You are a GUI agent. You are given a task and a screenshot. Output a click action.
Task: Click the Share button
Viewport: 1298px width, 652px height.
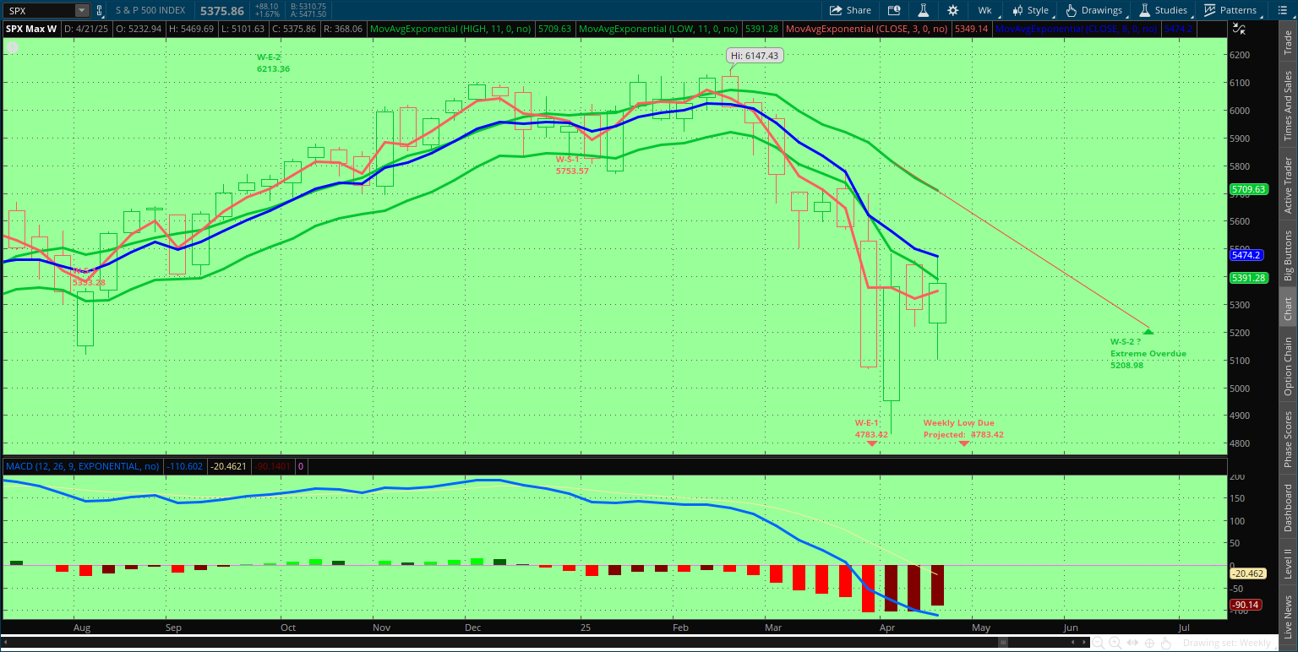click(850, 10)
